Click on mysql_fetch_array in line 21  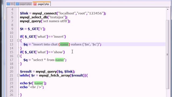54,75
